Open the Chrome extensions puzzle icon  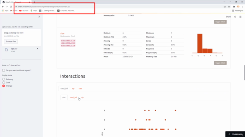click(234, 7)
